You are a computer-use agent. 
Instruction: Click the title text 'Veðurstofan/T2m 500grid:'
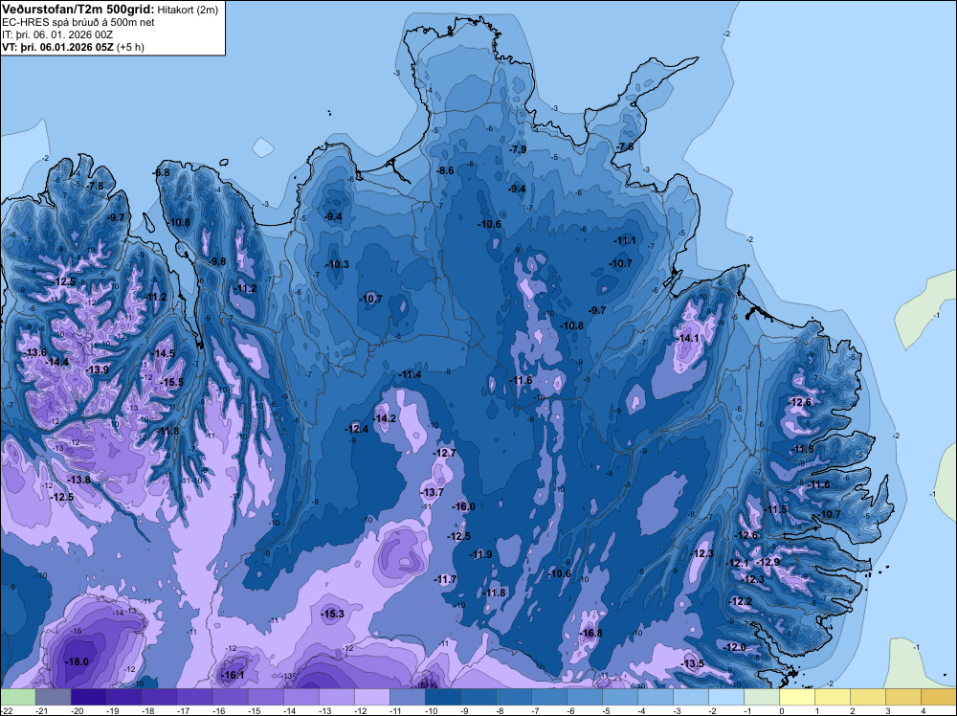(x=77, y=10)
